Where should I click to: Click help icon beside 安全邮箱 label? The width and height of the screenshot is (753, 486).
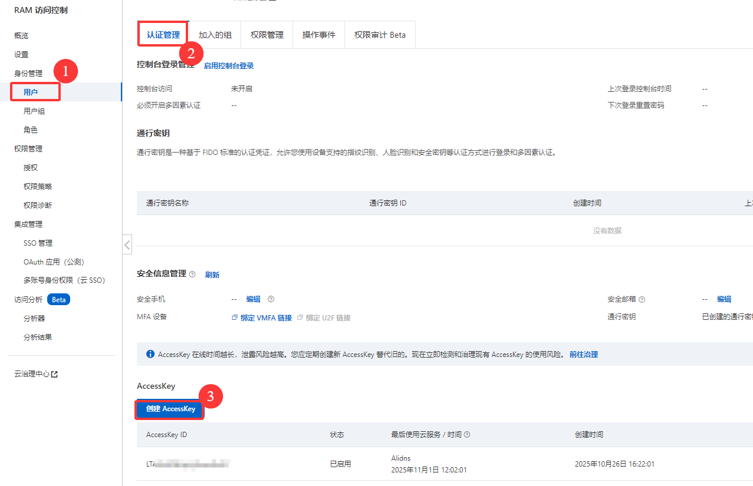point(642,299)
